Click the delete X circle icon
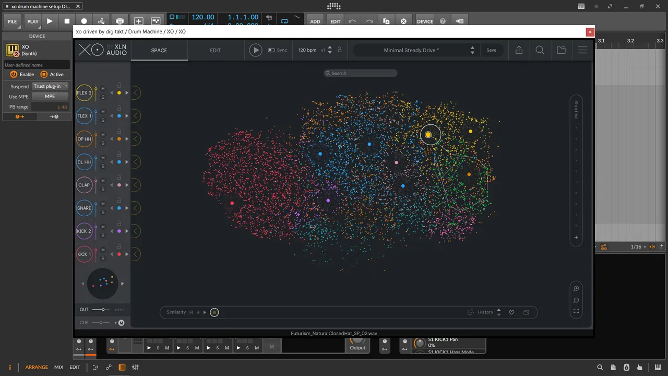This screenshot has height=376, width=668. [403, 21]
